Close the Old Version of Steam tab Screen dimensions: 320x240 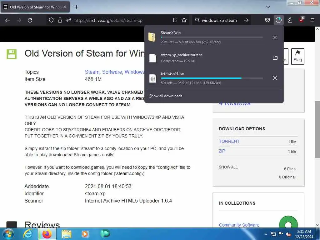[x=65, y=7]
